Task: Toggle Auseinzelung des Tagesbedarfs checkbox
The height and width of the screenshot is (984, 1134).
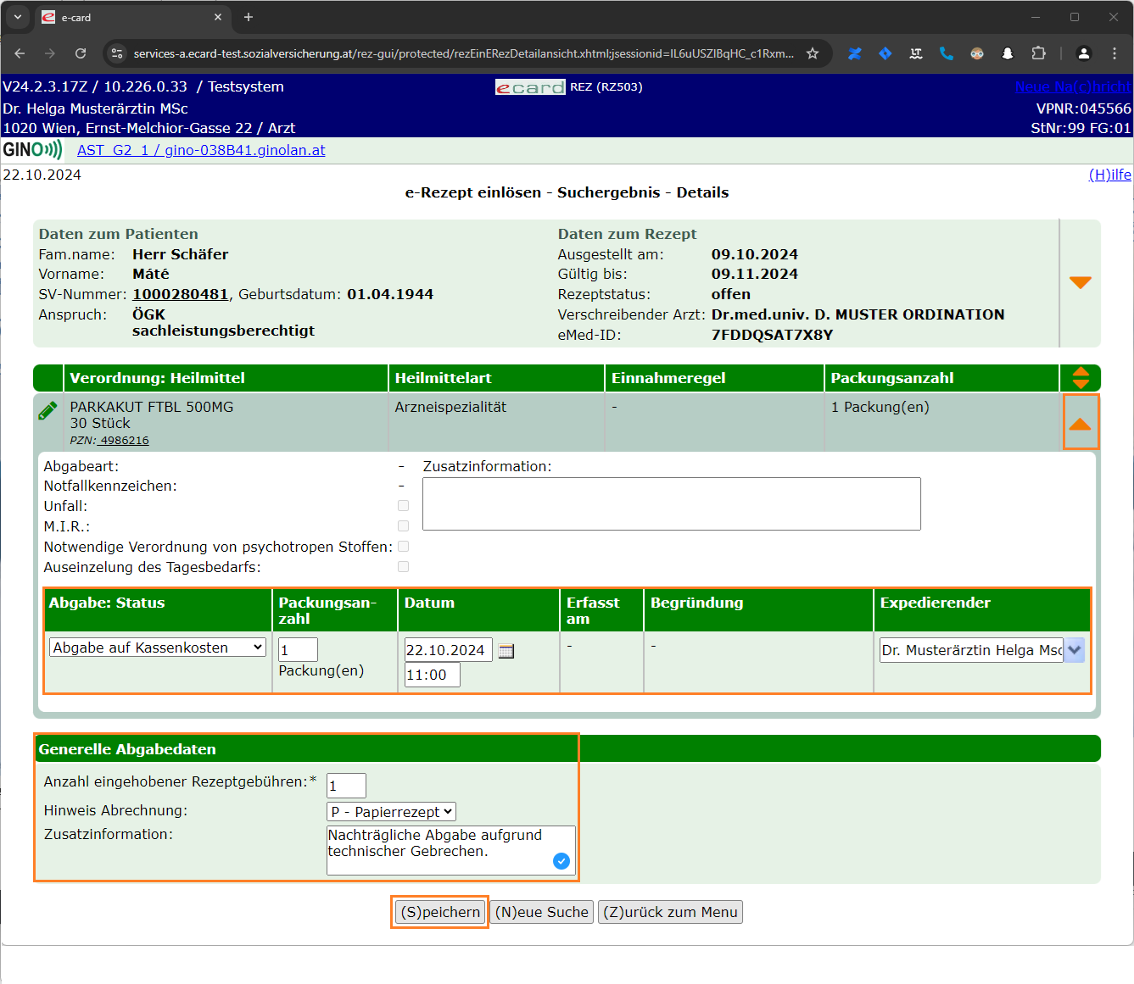Action: click(x=404, y=567)
